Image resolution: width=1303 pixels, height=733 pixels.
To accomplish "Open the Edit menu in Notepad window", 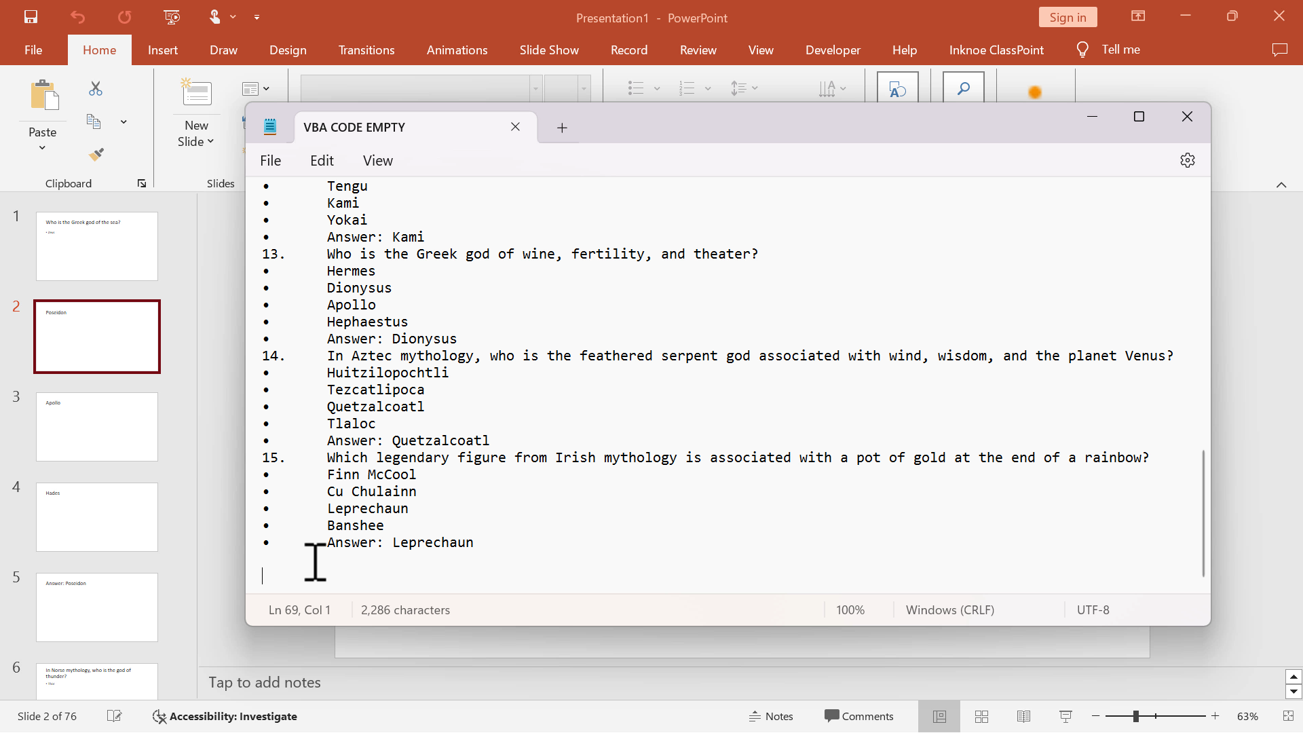I will click(322, 160).
